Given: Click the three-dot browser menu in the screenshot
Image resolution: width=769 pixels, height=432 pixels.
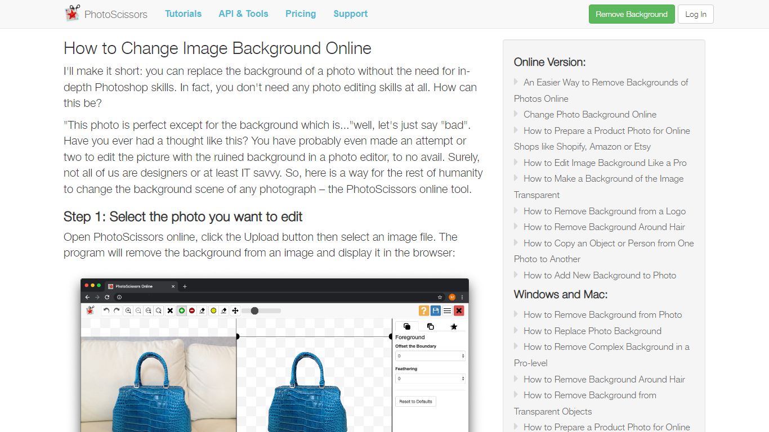Looking at the screenshot, I should pyautogui.click(x=462, y=297).
